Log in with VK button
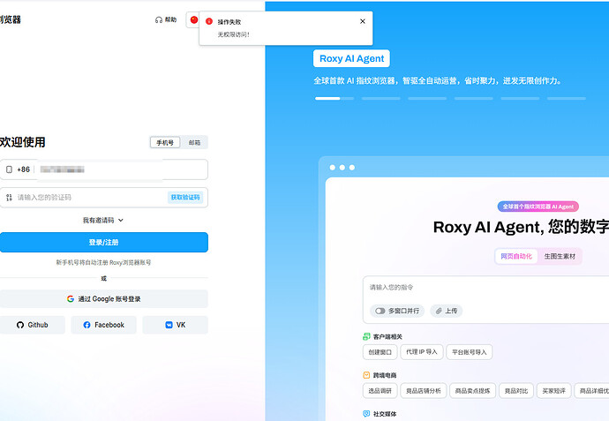This screenshot has width=609, height=421. 175,325
